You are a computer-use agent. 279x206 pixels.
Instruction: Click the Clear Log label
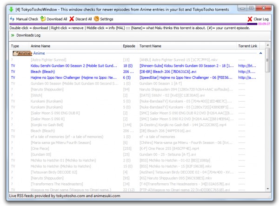pos(261,19)
